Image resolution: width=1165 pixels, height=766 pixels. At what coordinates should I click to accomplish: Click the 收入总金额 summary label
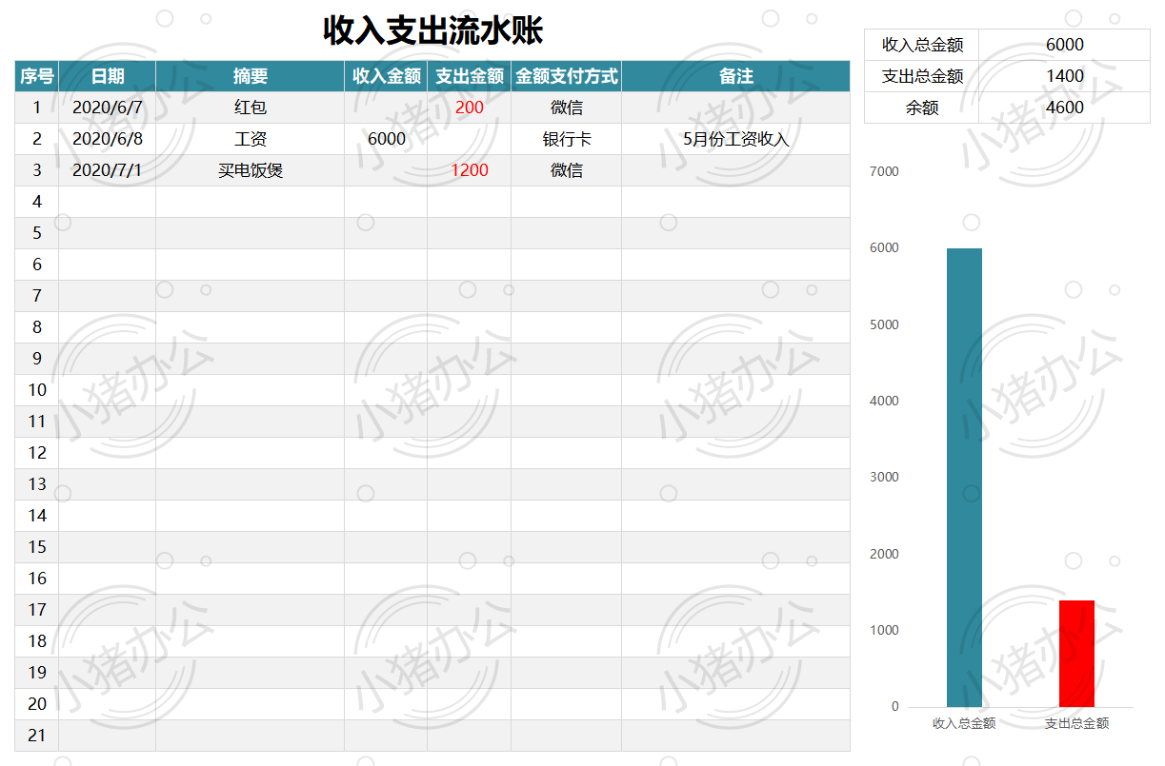(x=922, y=45)
